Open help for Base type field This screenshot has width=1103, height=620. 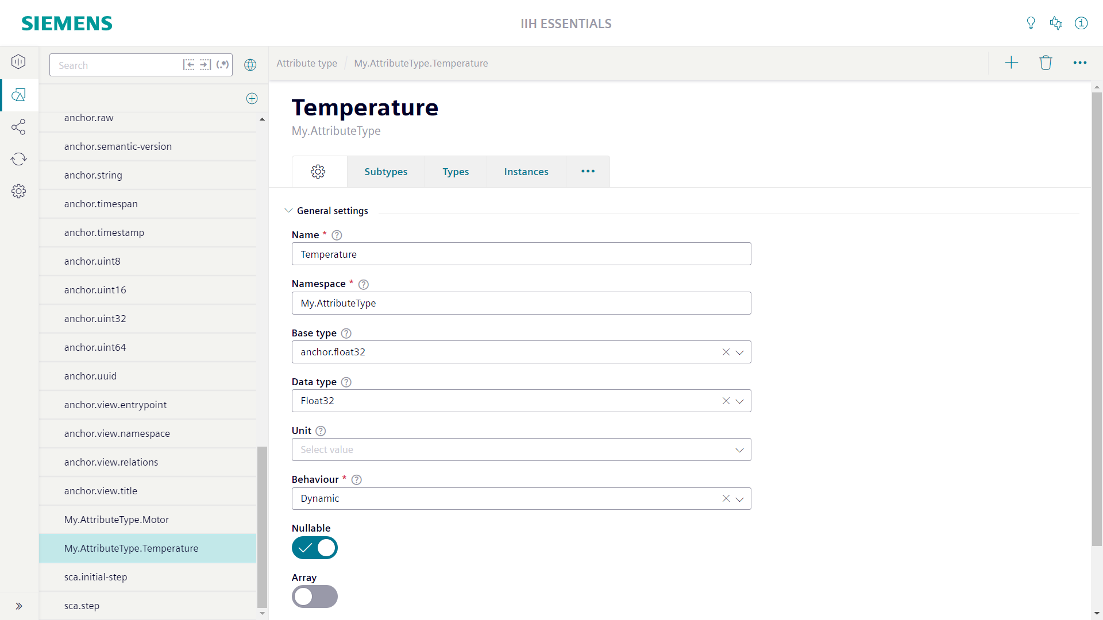(x=346, y=334)
